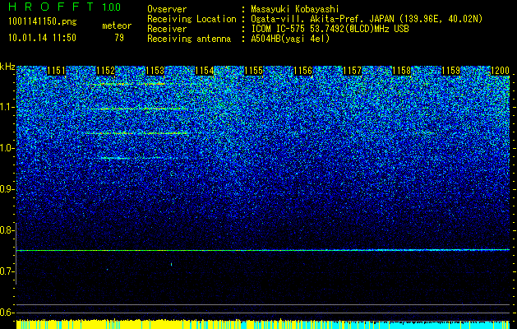Click the 1200 time marker

[x=501, y=71]
